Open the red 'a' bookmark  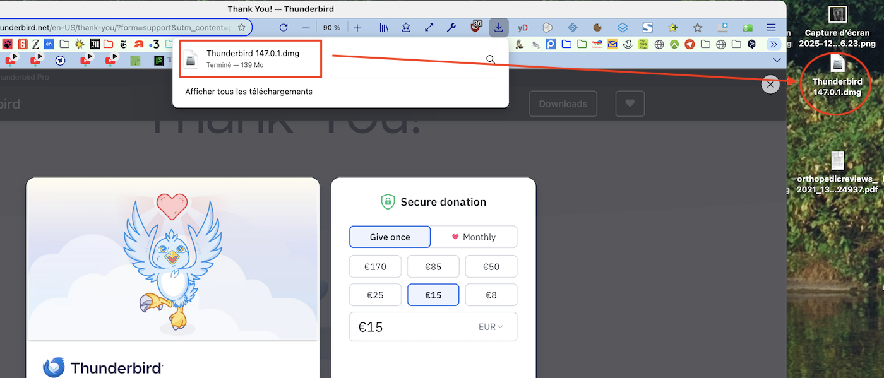[x=139, y=44]
